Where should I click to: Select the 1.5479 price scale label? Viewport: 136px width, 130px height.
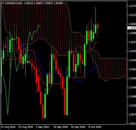[x=132, y=51]
